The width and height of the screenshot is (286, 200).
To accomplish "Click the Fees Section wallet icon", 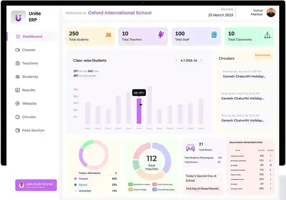I will (18, 130).
